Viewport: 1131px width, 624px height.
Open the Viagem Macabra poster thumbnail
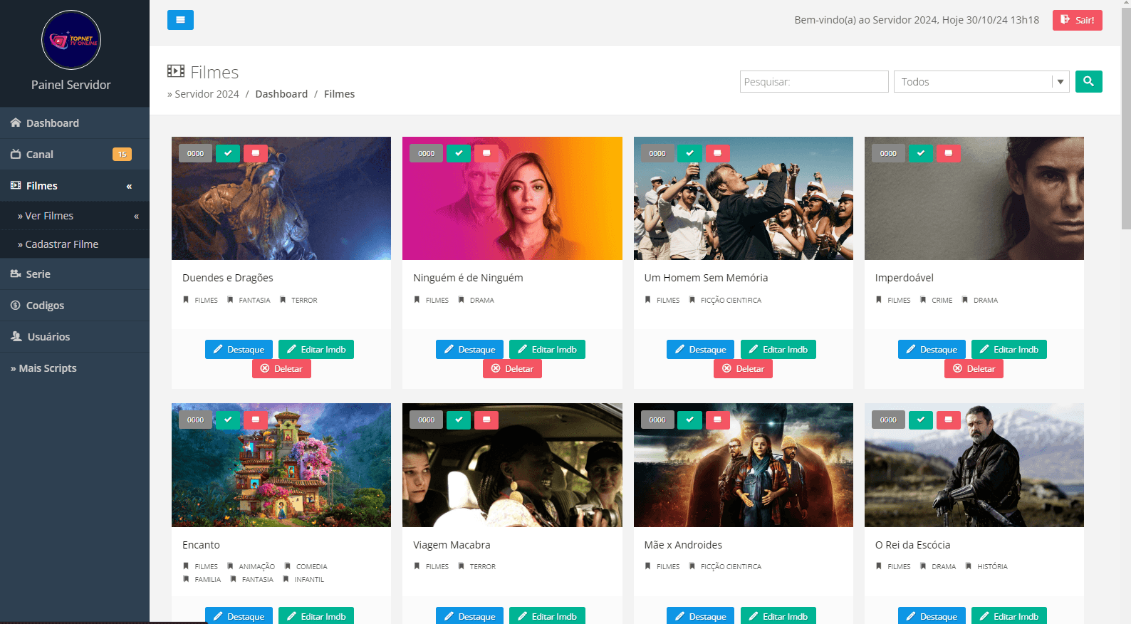pos(512,465)
